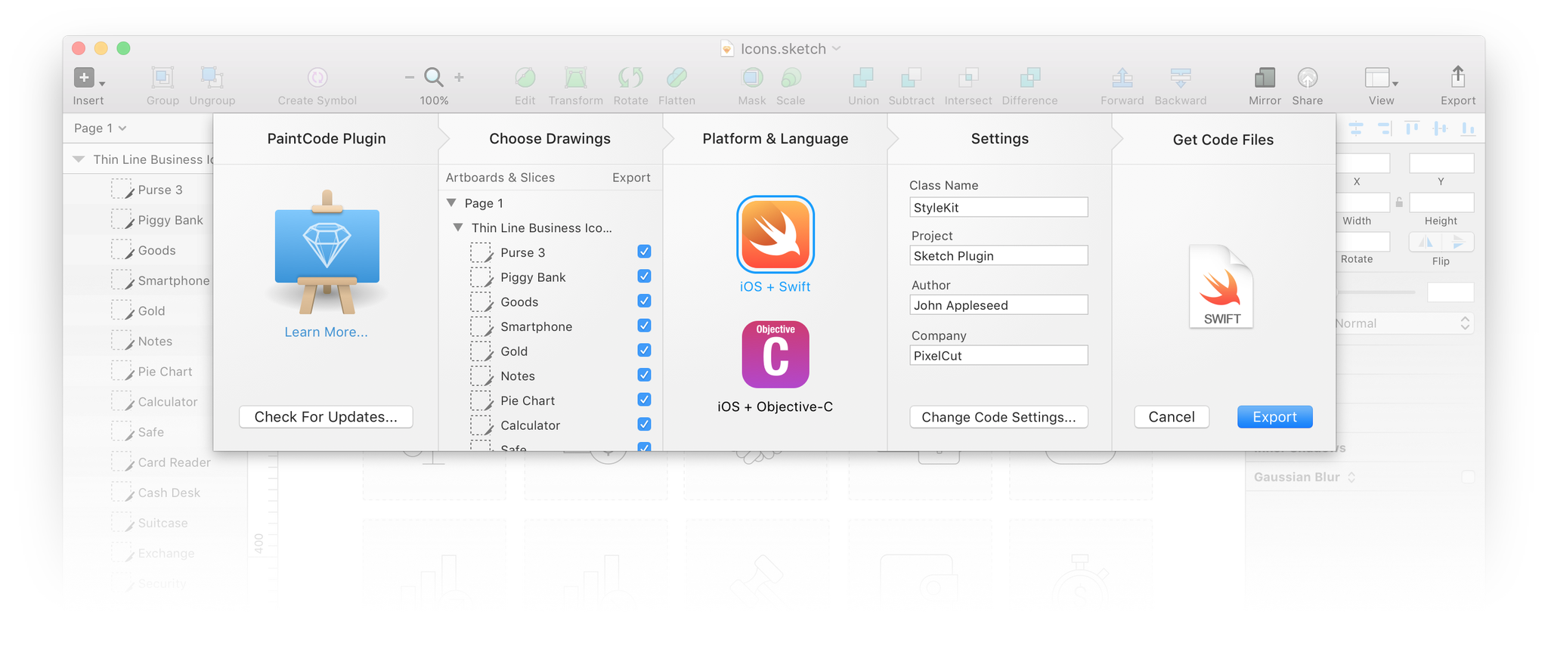Click the Company field

[998, 355]
